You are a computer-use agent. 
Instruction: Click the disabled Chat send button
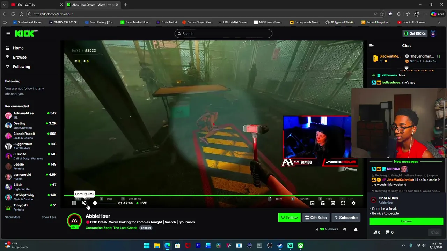pos(434,233)
